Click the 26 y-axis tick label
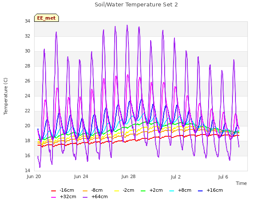 pyautogui.click(x=27, y=81)
